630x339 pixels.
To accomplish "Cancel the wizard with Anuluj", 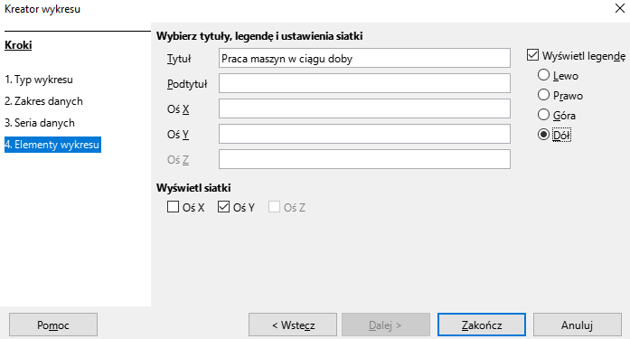I will click(x=578, y=325).
